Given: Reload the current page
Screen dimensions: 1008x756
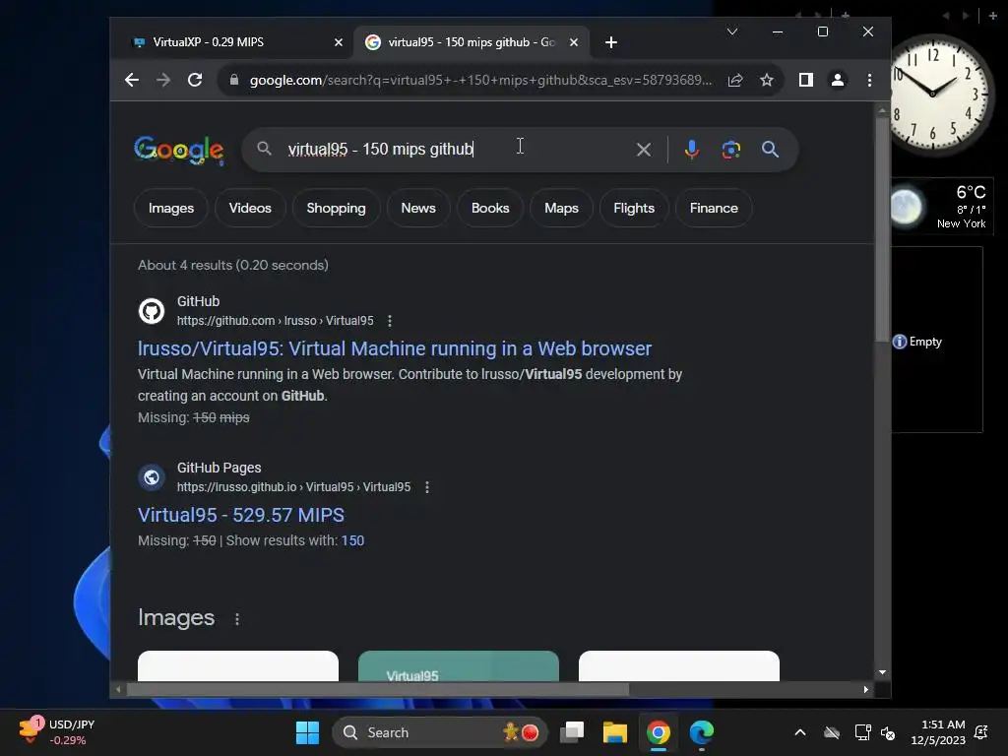Looking at the screenshot, I should [195, 80].
